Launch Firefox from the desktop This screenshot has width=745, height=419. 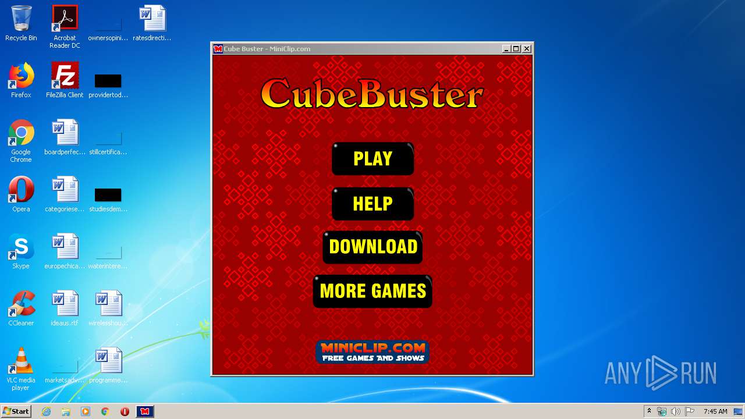(x=21, y=80)
